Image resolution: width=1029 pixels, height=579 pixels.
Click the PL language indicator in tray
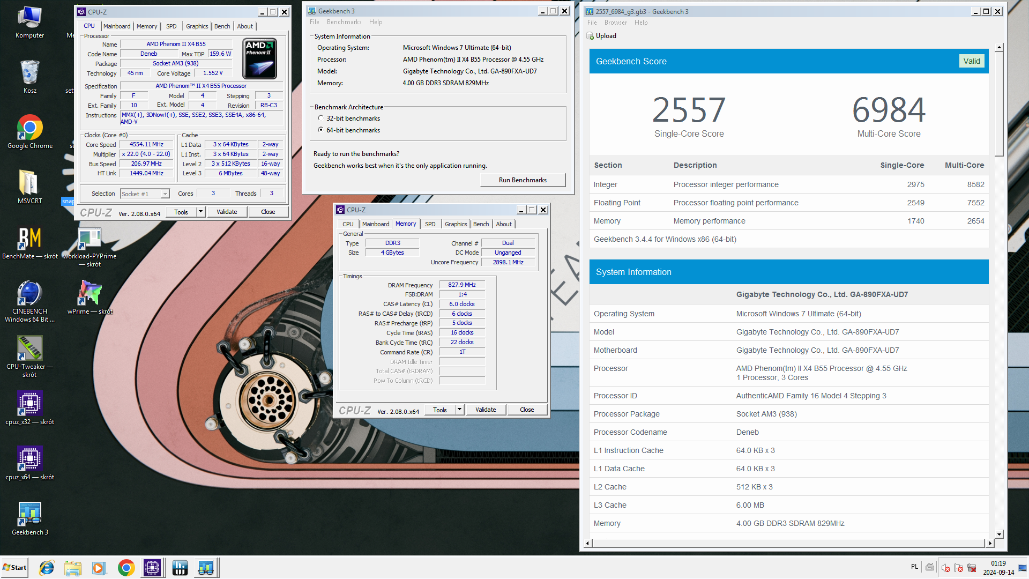click(x=914, y=567)
